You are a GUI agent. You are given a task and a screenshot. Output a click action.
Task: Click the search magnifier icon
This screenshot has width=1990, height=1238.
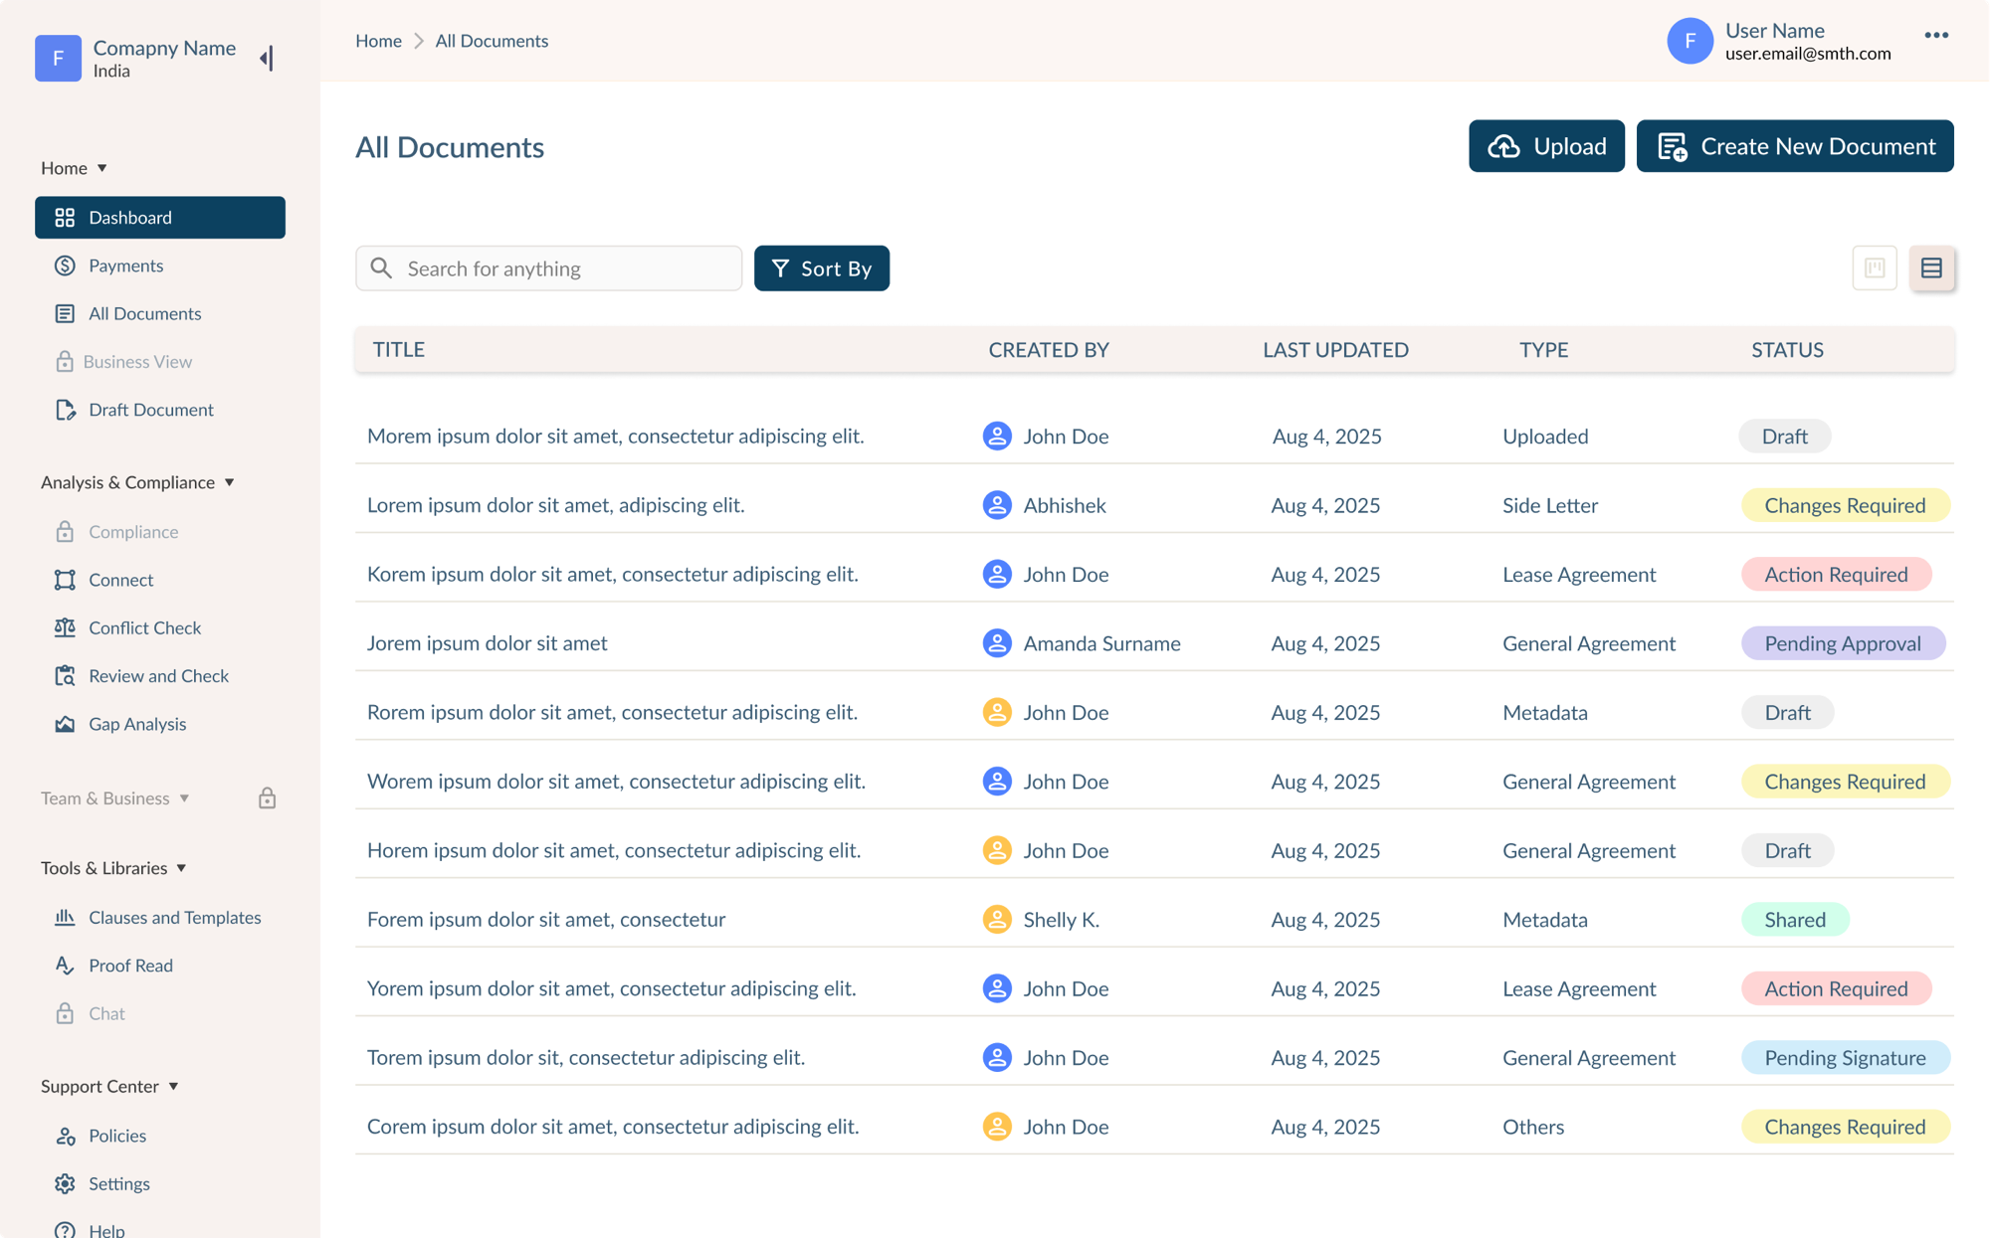(381, 267)
